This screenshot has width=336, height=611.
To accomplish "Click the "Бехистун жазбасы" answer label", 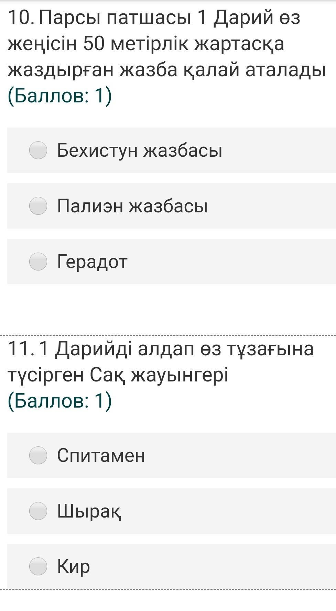I will tap(140, 150).
